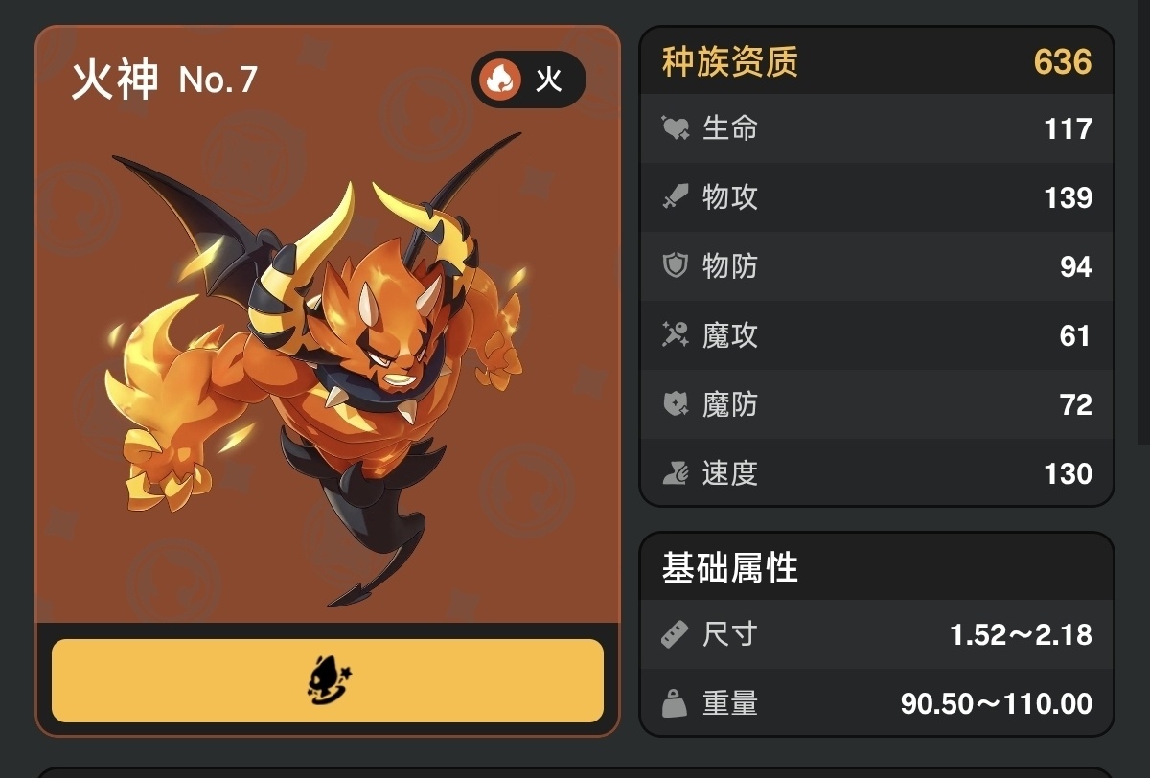Image resolution: width=1150 pixels, height=778 pixels.
Task: Click the heart icon beside 生命
Action: click(x=676, y=127)
